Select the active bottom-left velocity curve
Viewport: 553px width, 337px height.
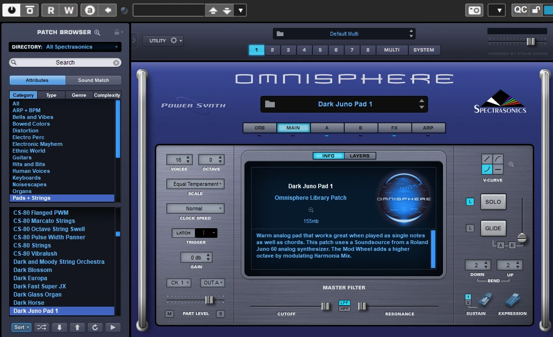pyautogui.click(x=487, y=169)
